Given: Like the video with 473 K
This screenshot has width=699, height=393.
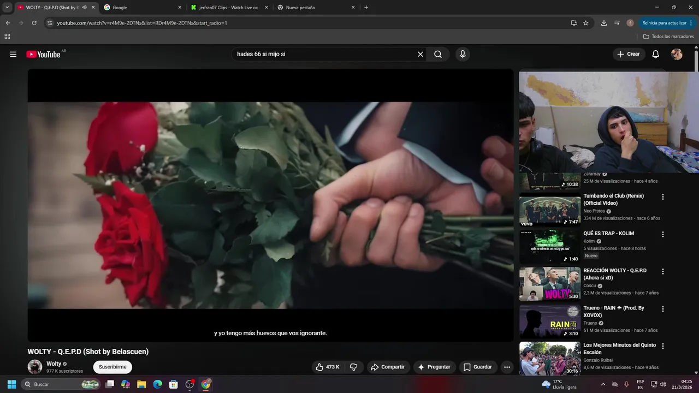Looking at the screenshot, I should [x=327, y=367].
